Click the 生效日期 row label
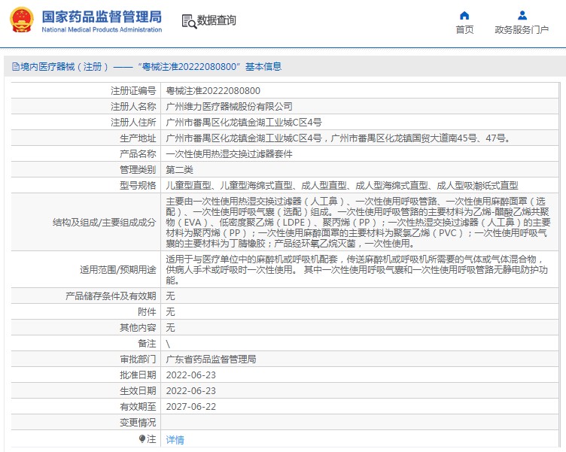Viewport: 566px width, 452px height. tap(138, 391)
